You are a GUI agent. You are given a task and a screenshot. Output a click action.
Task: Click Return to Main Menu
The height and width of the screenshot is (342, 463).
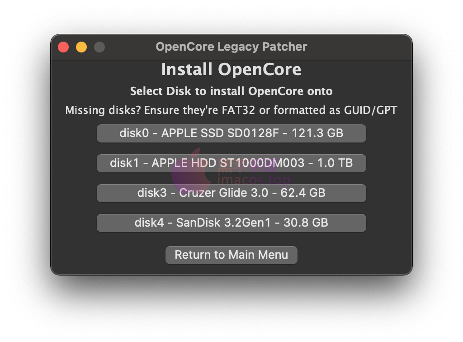tap(231, 255)
